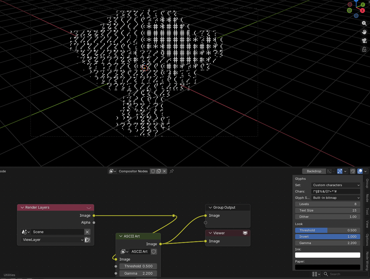Image resolution: width=370 pixels, height=279 pixels.
Task: Switch to the Node sidebar tab
Action: pos(367,198)
